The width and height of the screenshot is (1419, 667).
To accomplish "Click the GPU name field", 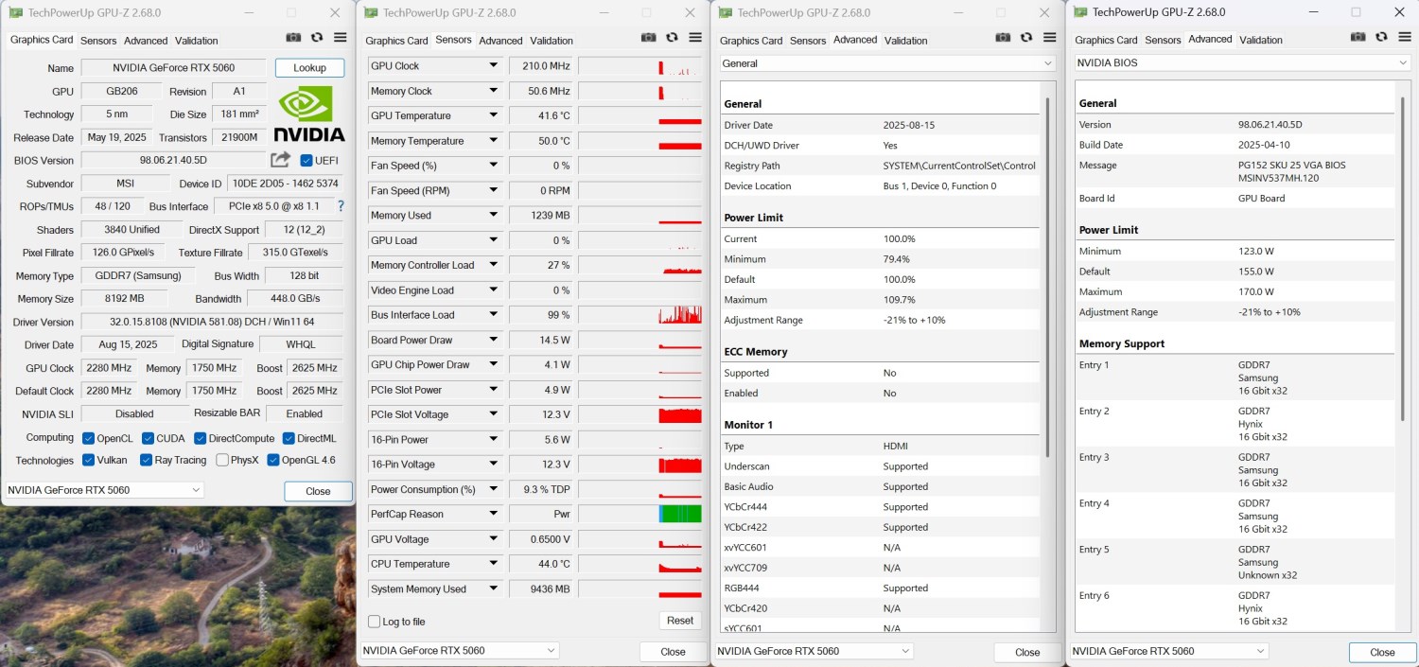I will (174, 68).
